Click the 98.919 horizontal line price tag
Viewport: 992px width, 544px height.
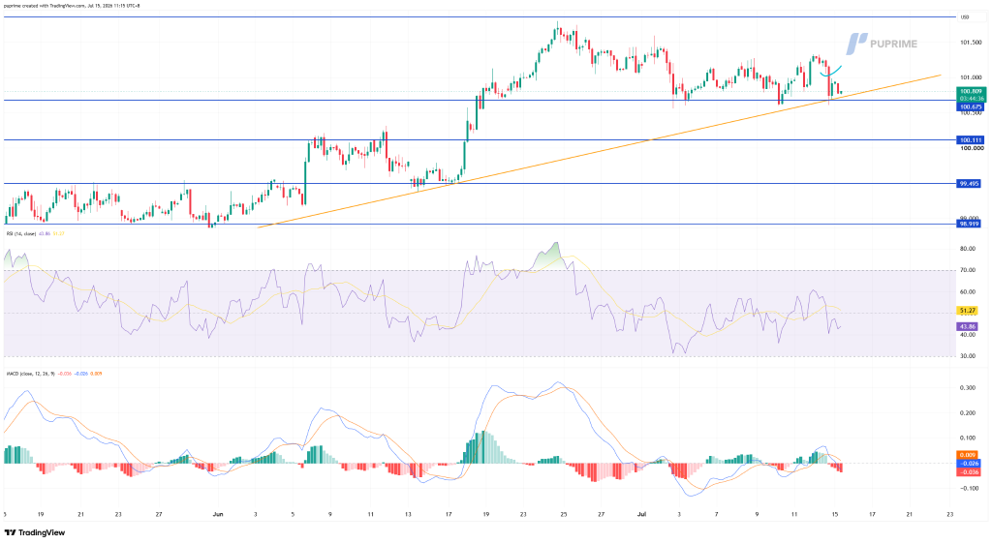tap(970, 224)
